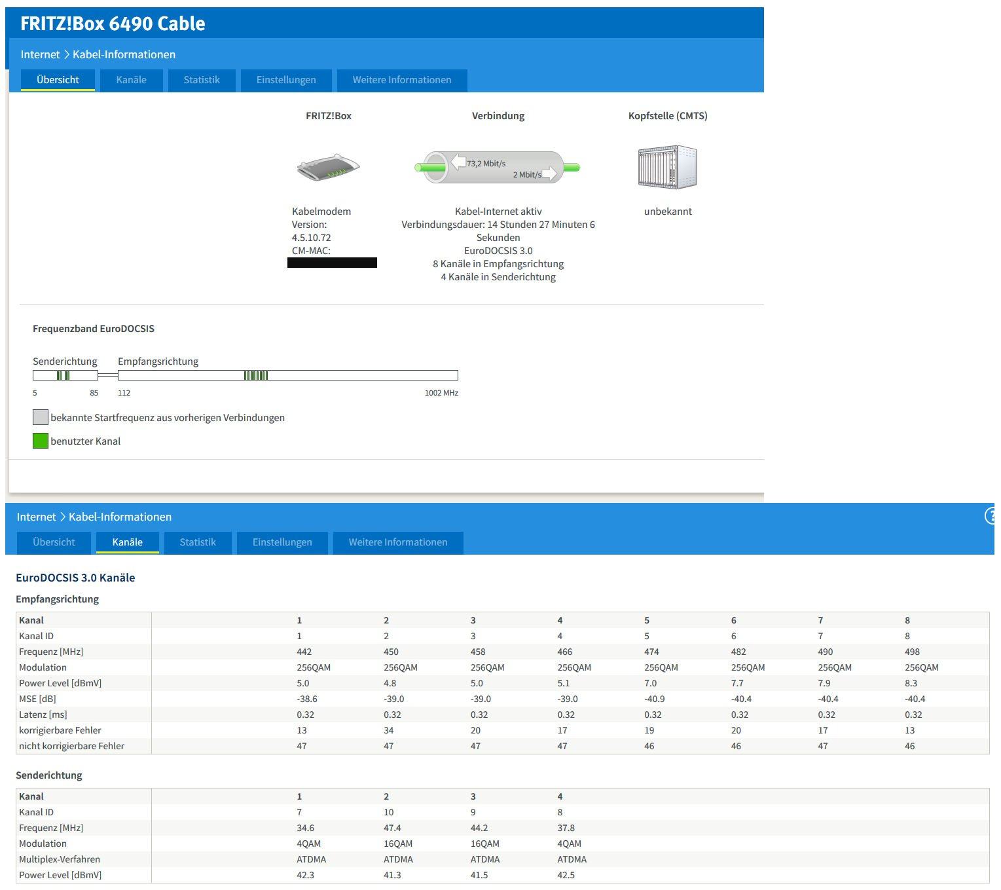Select the active Kanäle tab in lower panel

pos(127,542)
